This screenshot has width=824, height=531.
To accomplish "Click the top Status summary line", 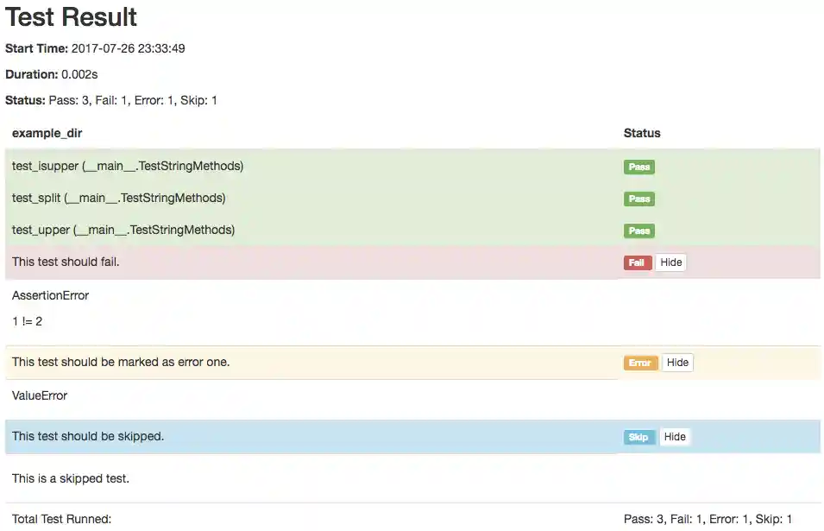I will point(111,100).
